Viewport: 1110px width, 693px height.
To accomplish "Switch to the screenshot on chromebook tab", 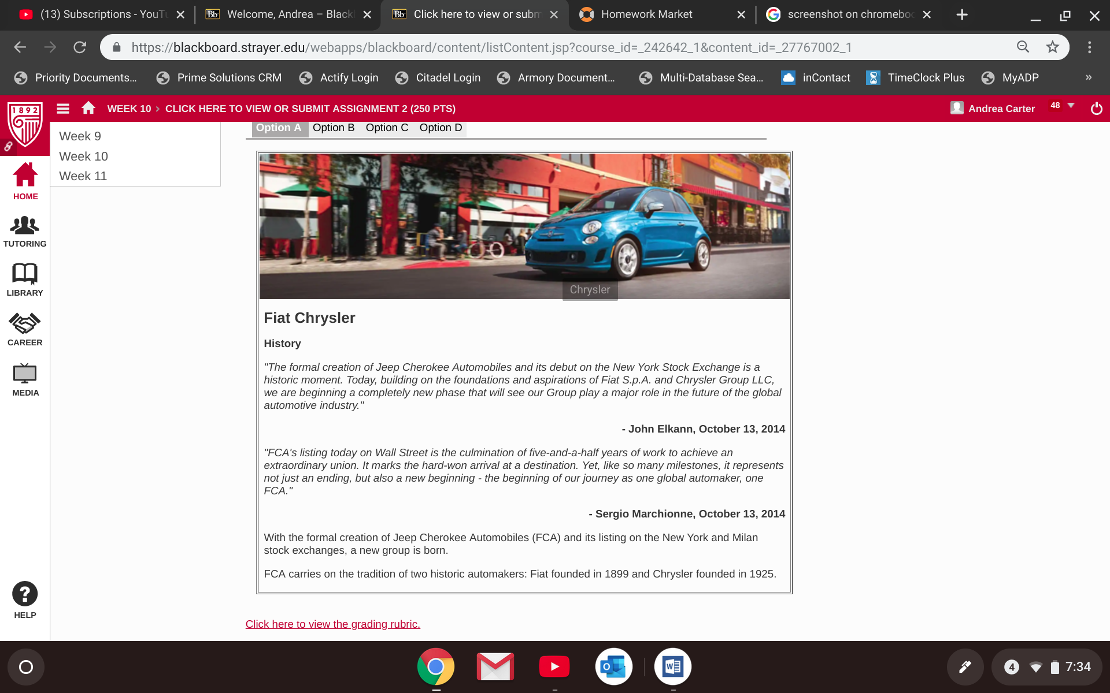I will (850, 14).
